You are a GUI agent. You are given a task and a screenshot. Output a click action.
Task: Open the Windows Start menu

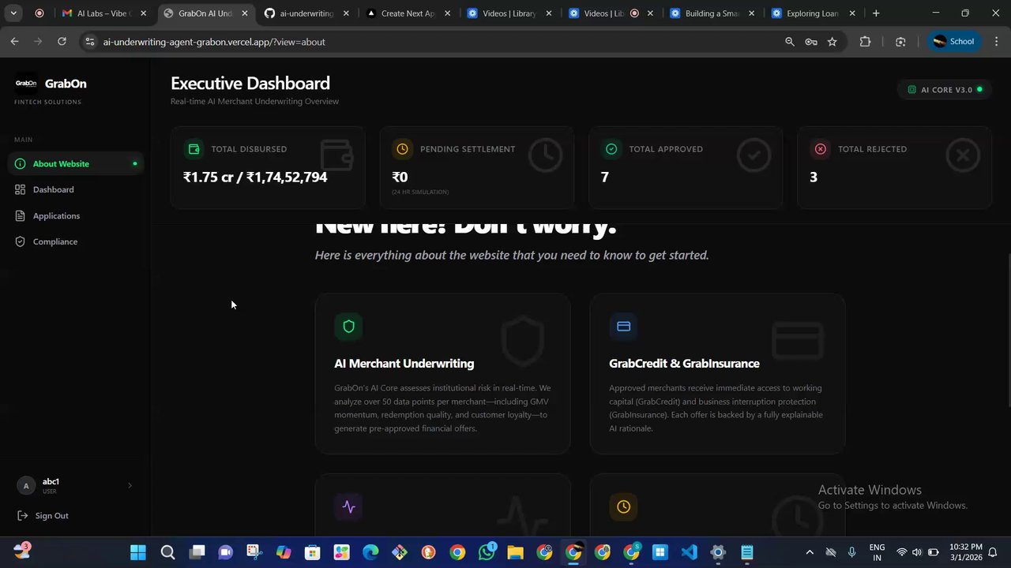(x=138, y=552)
